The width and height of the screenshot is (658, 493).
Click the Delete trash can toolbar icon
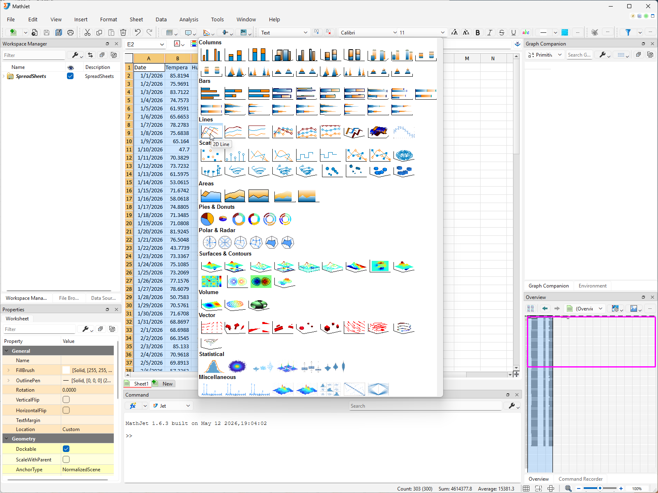(123, 32)
